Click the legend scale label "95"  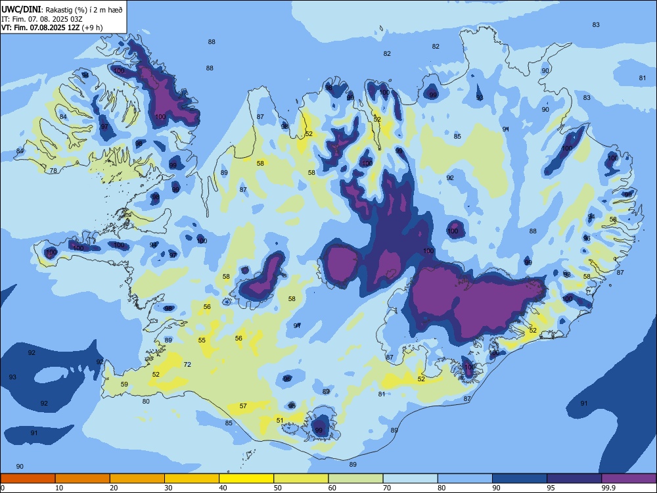coord(551,488)
